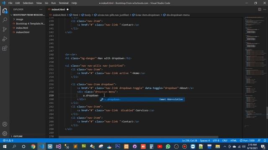Click div.dropdown-menu breadcrumb
This screenshot has height=150, width=268.
(178, 15)
